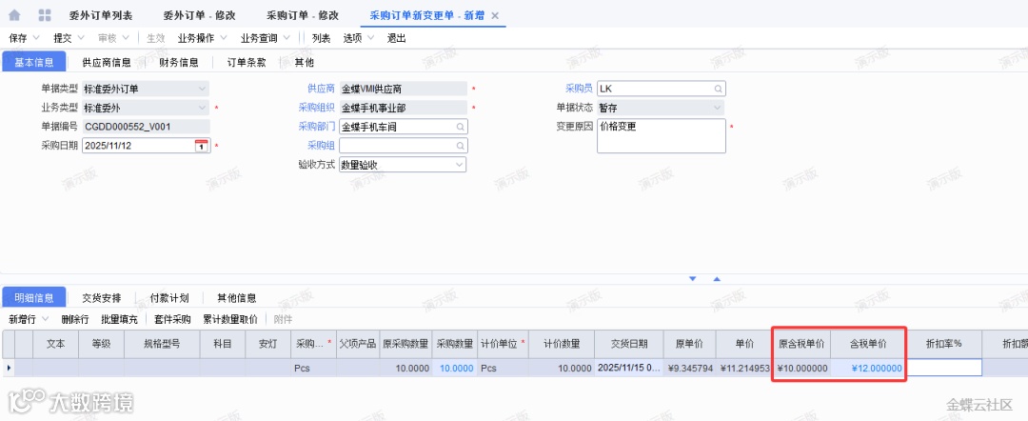Click 折扣率% input cell
This screenshot has width=1028, height=421.
point(944,369)
